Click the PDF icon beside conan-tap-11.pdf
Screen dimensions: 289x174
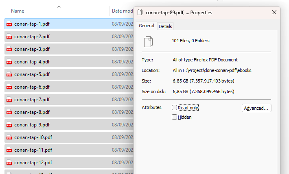click(x=9, y=150)
